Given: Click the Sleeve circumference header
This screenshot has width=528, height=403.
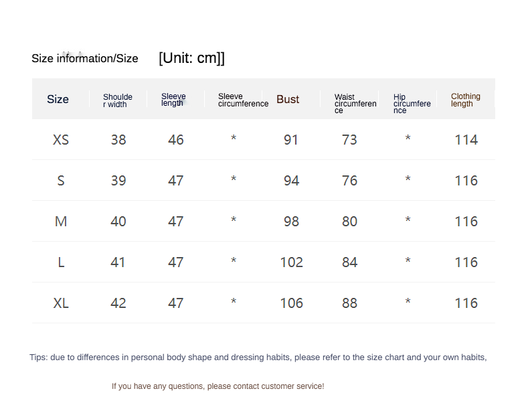Looking at the screenshot, I should (x=243, y=100).
